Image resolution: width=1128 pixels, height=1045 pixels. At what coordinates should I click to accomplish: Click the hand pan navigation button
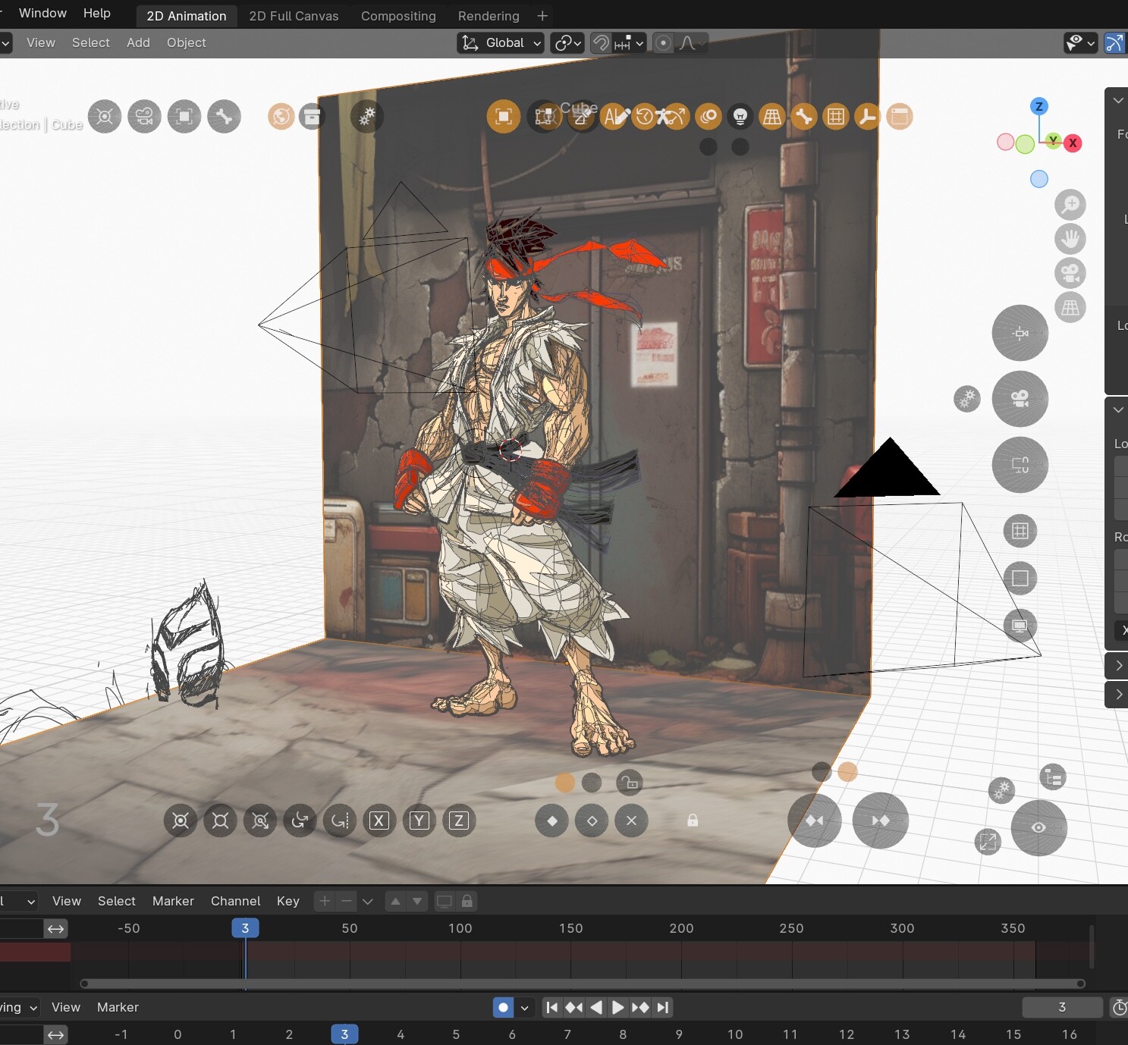tap(1070, 239)
